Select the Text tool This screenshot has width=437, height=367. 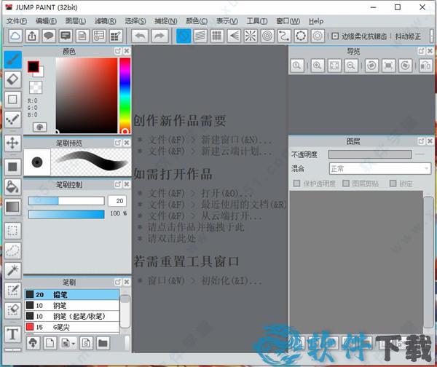[x=12, y=334]
